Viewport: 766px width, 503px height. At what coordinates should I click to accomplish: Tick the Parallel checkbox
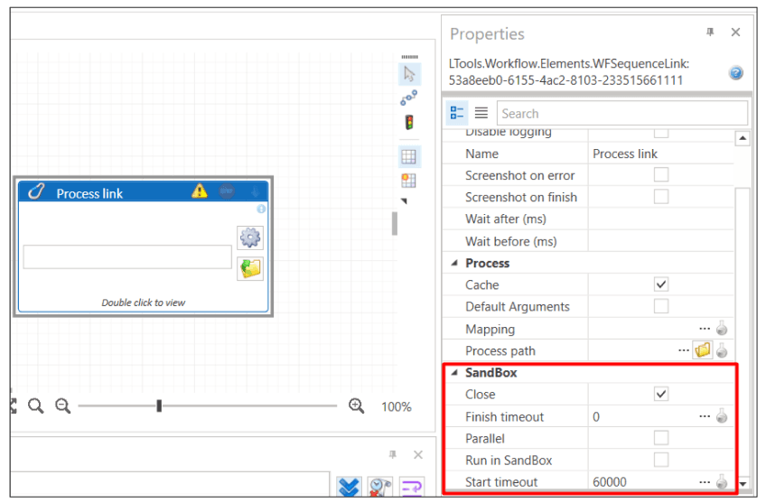tap(661, 438)
